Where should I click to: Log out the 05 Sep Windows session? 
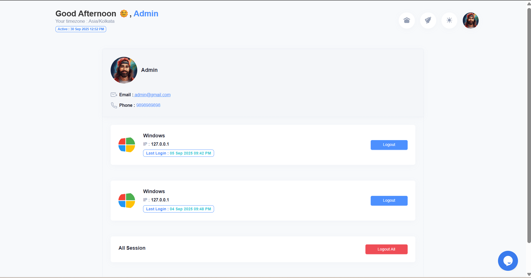[389, 145]
